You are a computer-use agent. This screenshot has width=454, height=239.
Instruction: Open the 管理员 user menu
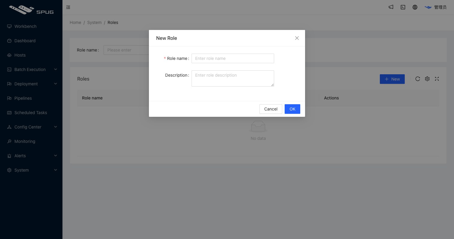[436, 7]
